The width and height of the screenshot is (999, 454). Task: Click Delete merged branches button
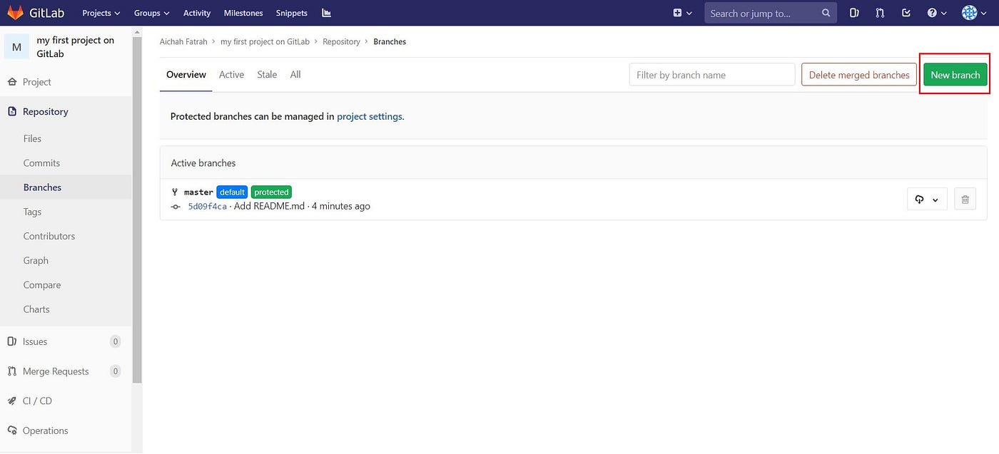pyautogui.click(x=859, y=75)
